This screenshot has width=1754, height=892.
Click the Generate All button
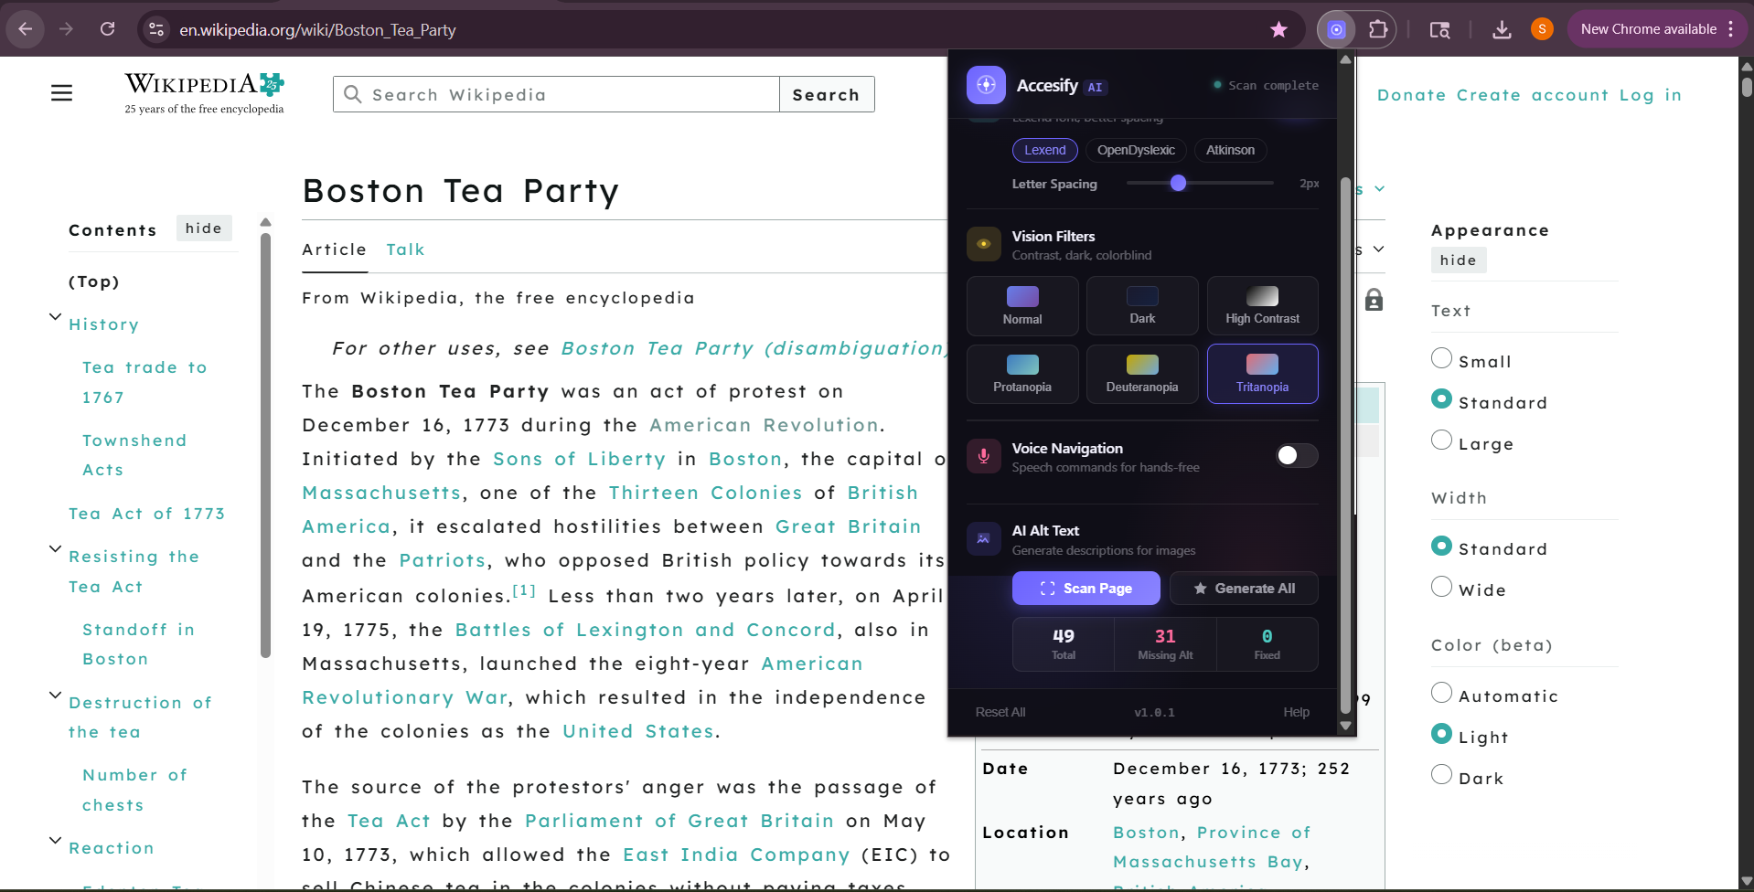pos(1244,589)
